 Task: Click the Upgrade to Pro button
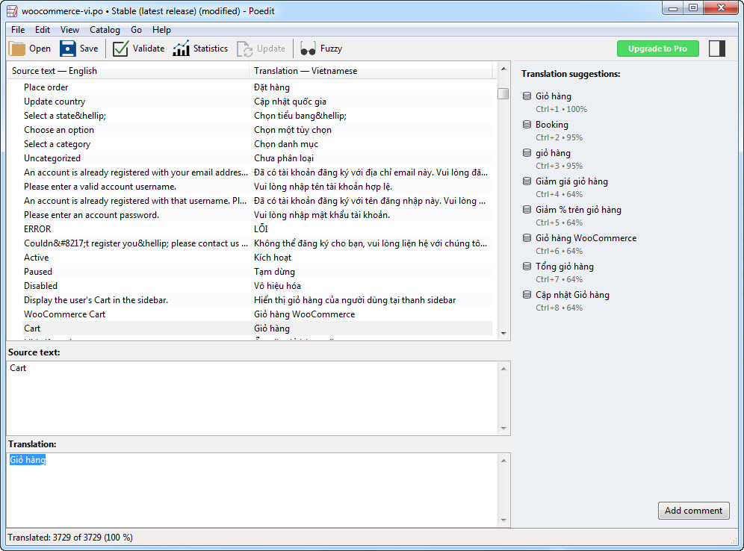click(657, 49)
